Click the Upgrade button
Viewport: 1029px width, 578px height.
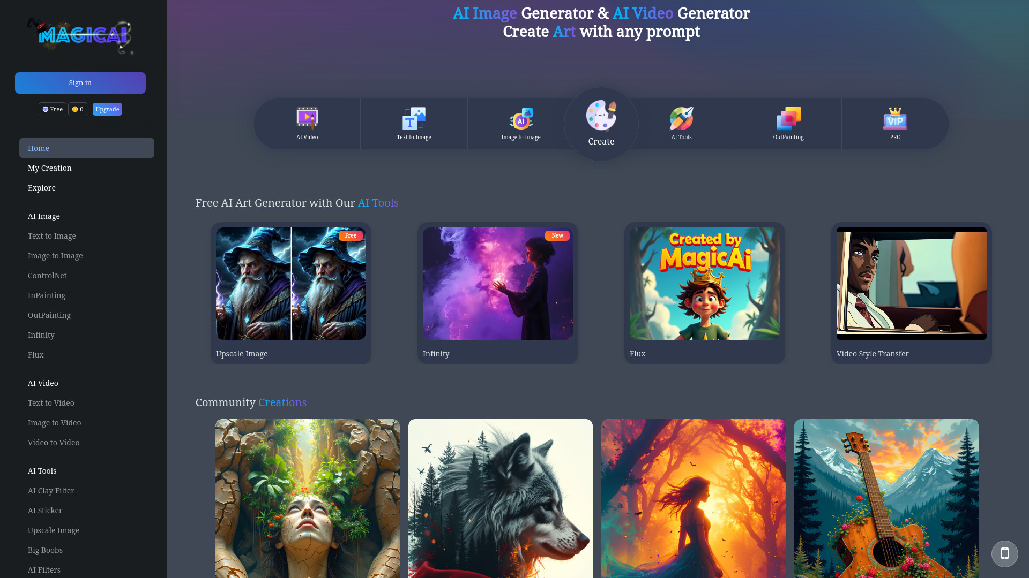[107, 109]
